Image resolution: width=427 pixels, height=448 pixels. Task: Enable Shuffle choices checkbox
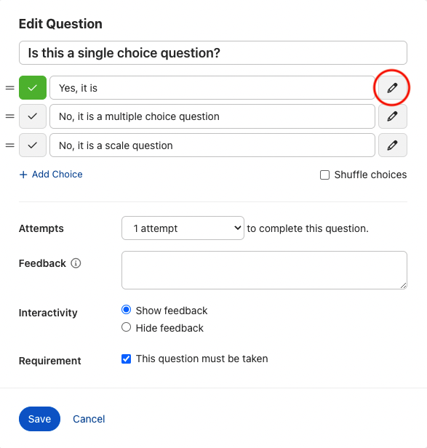(x=324, y=175)
